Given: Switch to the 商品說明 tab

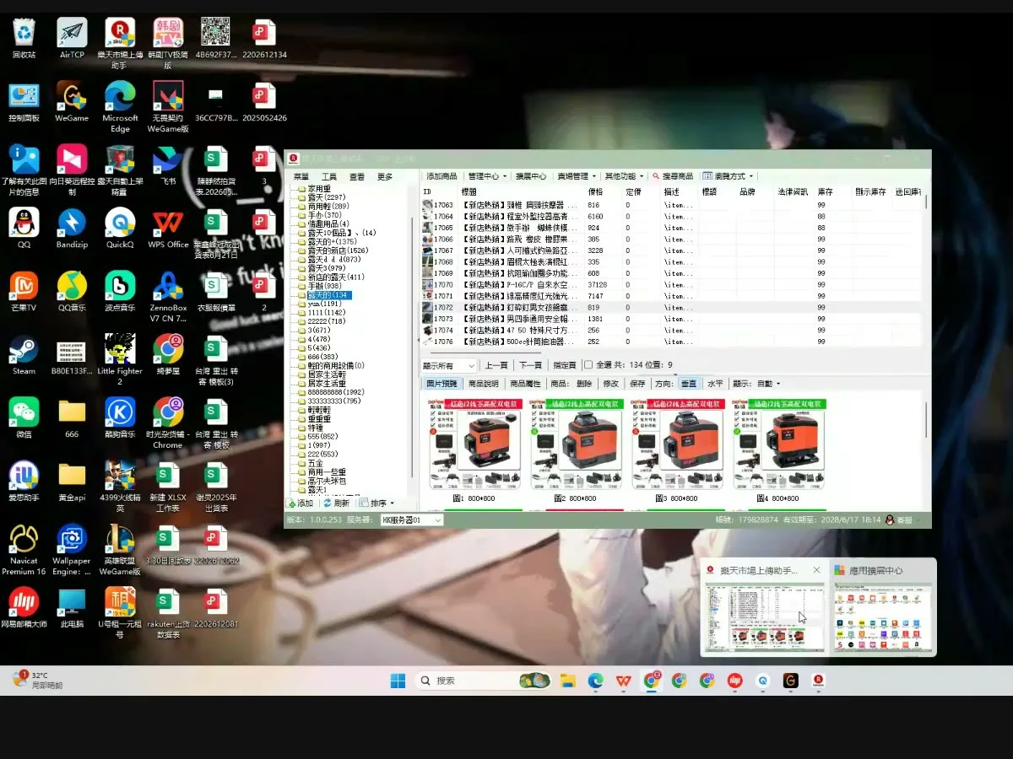Looking at the screenshot, I should (484, 384).
